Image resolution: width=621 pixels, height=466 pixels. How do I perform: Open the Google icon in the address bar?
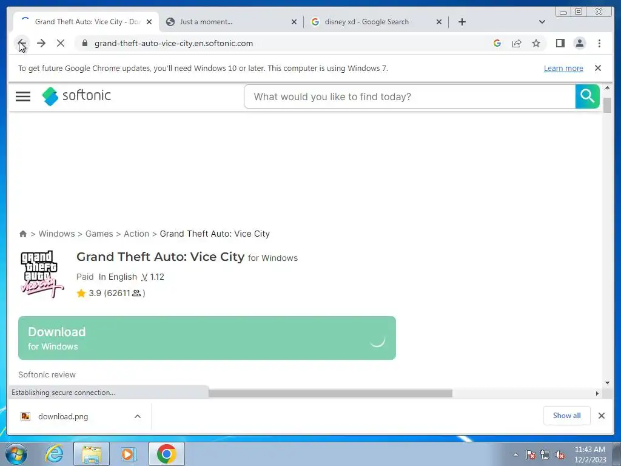point(497,43)
